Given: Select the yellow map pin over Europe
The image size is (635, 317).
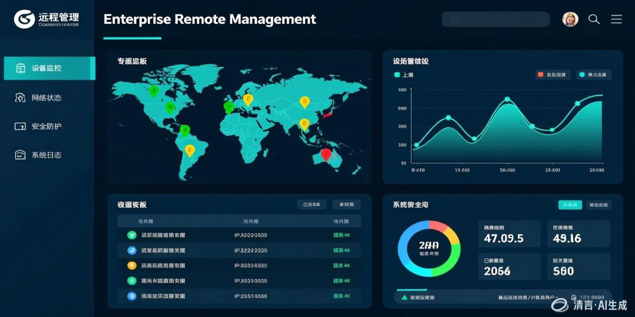Looking at the screenshot, I should click(x=248, y=100).
